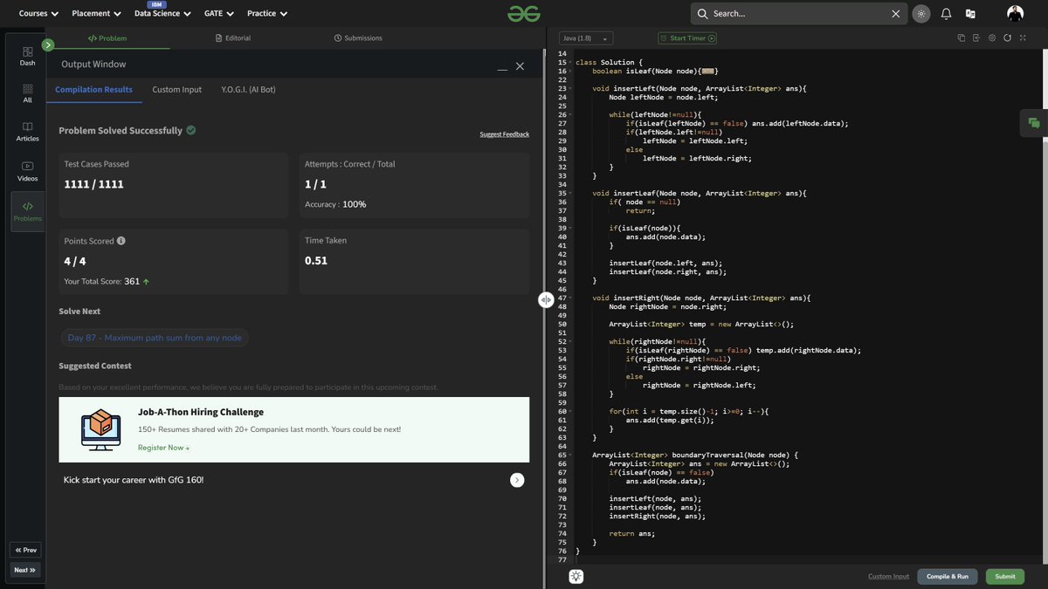
Task: Click Register Now for Job-A-Thon
Action: click(163, 448)
